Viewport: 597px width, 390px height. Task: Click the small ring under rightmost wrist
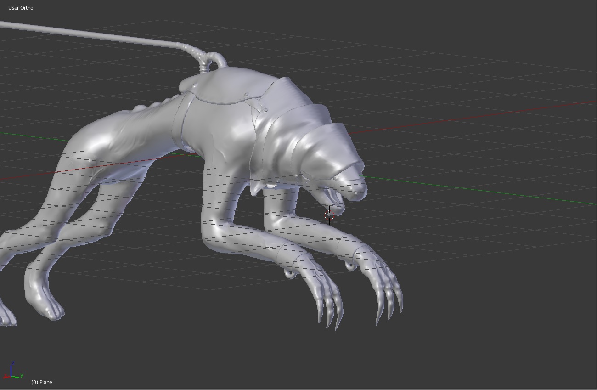[350, 265]
